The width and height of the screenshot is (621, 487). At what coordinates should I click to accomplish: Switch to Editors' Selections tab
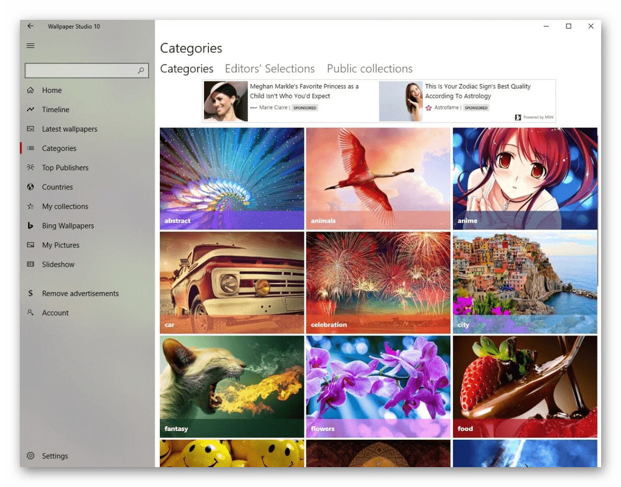(x=269, y=69)
